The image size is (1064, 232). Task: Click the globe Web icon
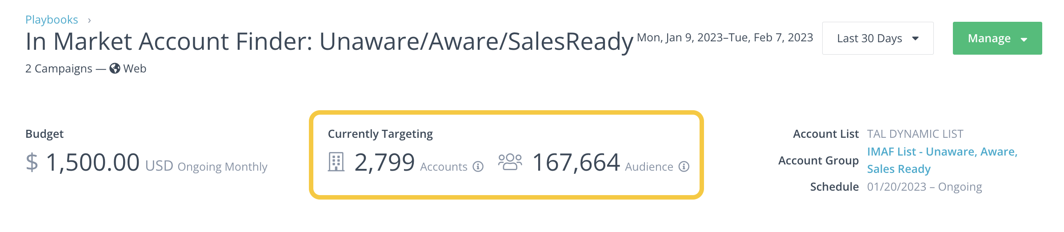(x=115, y=68)
